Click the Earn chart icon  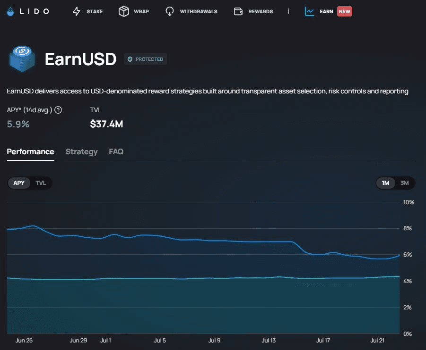click(x=309, y=11)
